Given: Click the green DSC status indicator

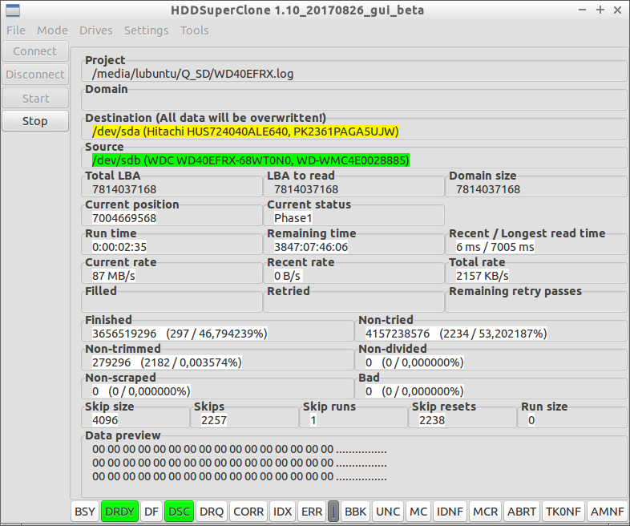Looking at the screenshot, I should pyautogui.click(x=180, y=512).
